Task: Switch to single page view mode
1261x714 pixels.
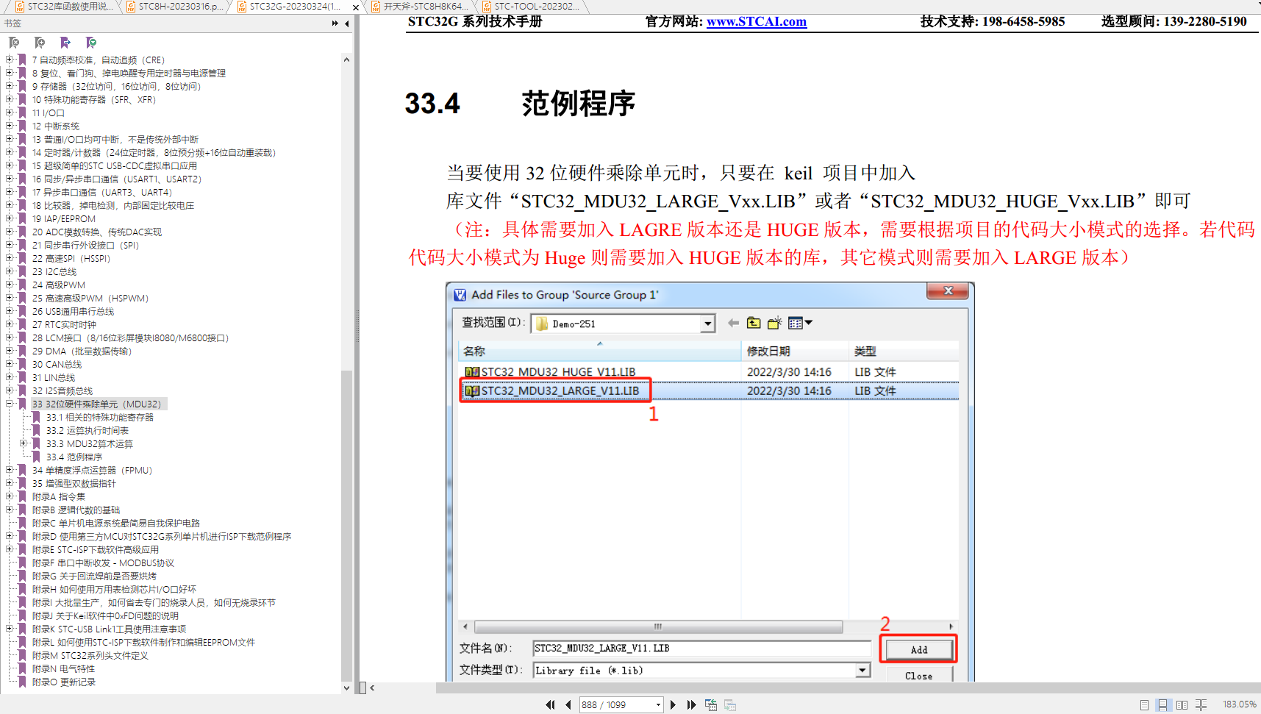Action: pos(1144,704)
